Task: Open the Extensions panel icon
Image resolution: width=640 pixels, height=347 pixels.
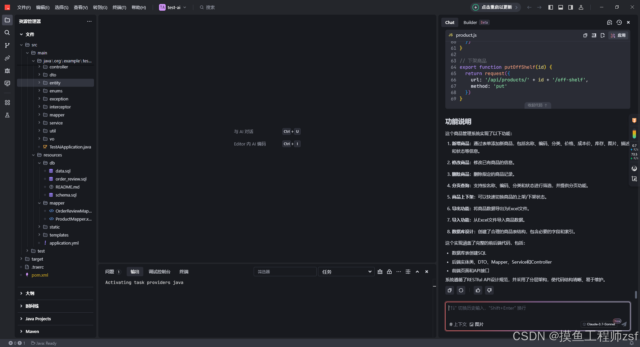Action: tap(7, 102)
